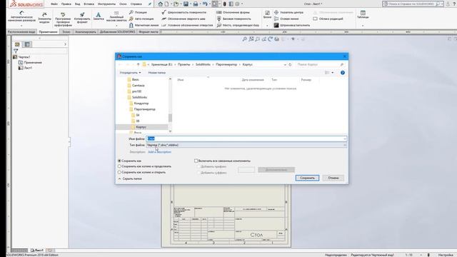Open the view options dropdown in Save dialog
The width and height of the screenshot is (457, 257).
click(333, 73)
